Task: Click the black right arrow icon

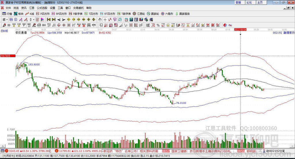Action: 64,20
